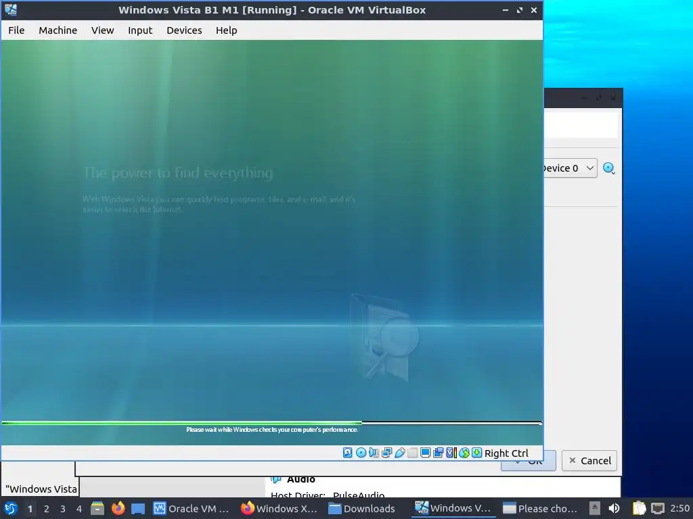Launch file manager from quick launch
Viewport: 693px width, 519px height.
(x=97, y=508)
